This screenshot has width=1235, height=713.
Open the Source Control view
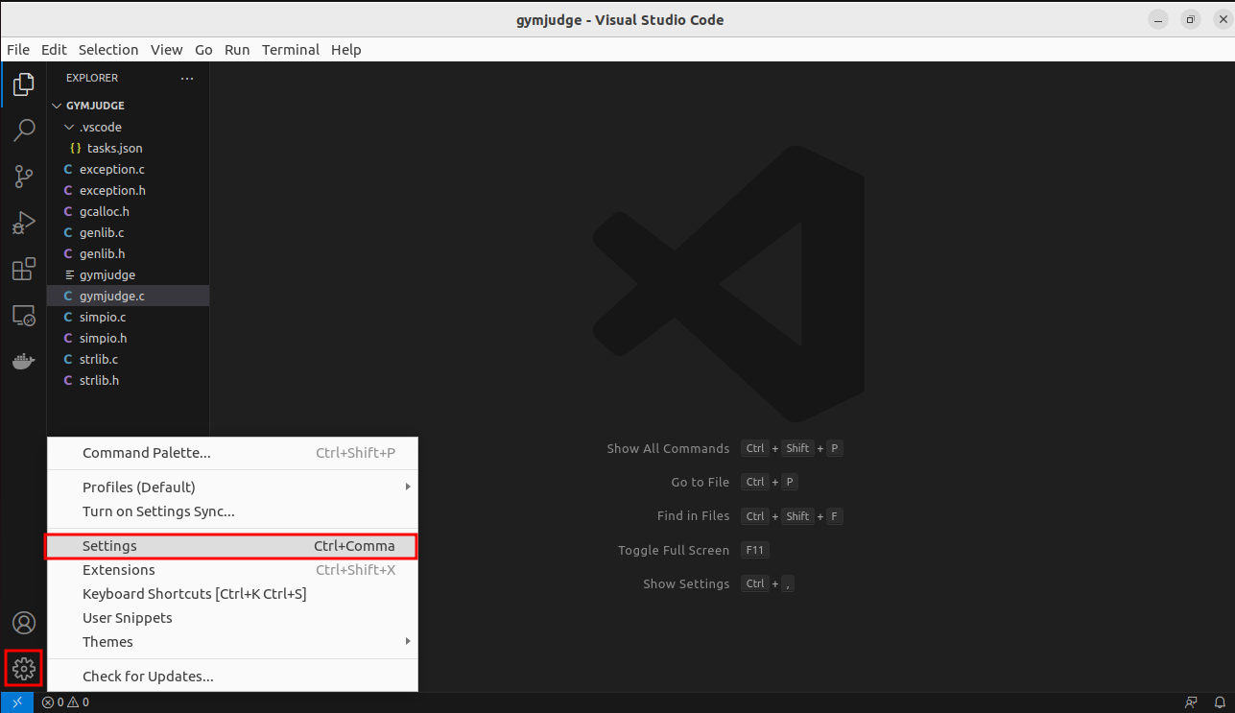[24, 177]
